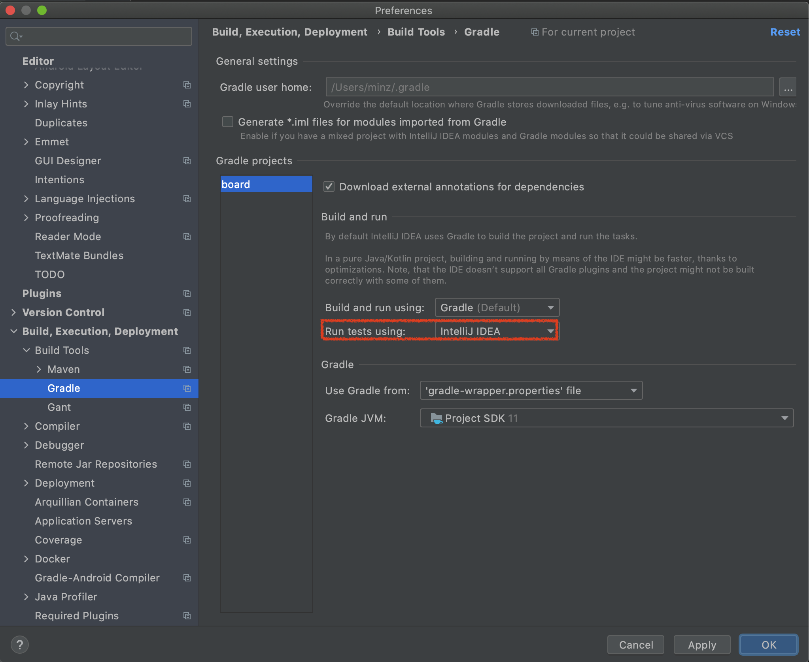This screenshot has width=809, height=662.
Task: Open the Coverage settings page
Action: (59, 540)
